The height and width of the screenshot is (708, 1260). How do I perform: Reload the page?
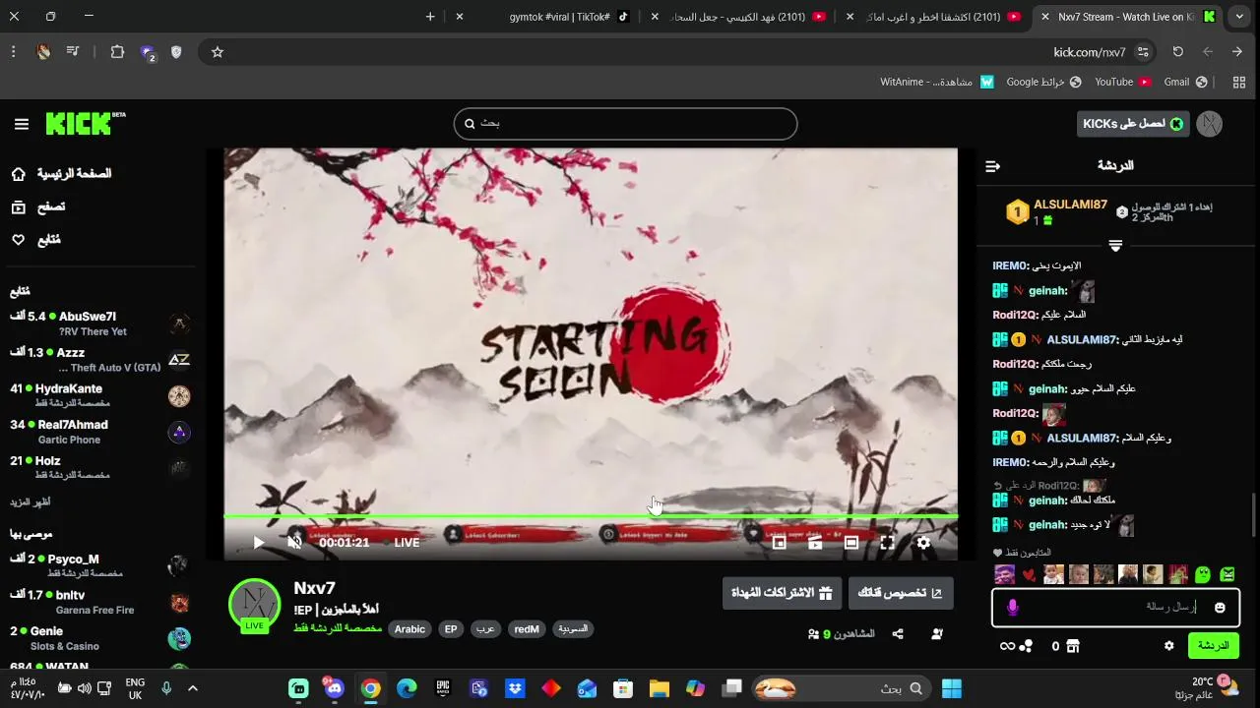[x=1177, y=52]
